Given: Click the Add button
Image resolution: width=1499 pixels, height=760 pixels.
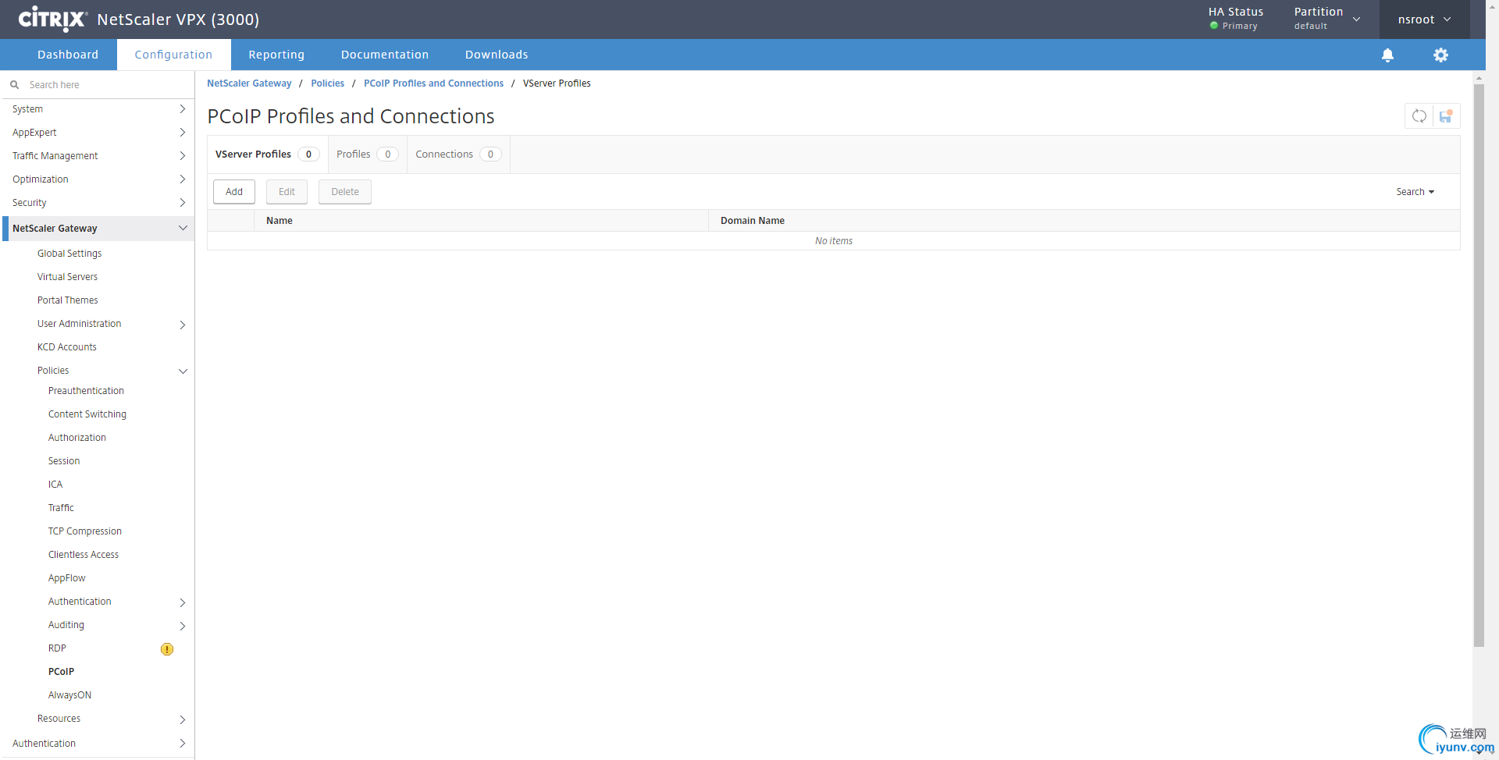Looking at the screenshot, I should (234, 192).
